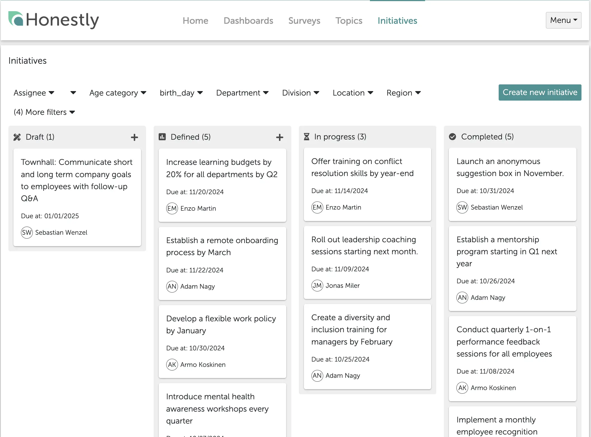Screen dimensions: 591x437
Task: Open the Assignee filter dropdown
Action: 34,93
